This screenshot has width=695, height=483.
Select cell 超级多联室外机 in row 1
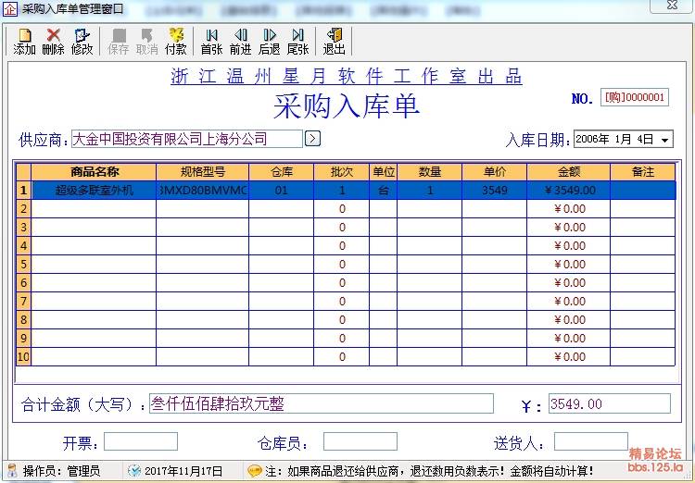pos(94,191)
